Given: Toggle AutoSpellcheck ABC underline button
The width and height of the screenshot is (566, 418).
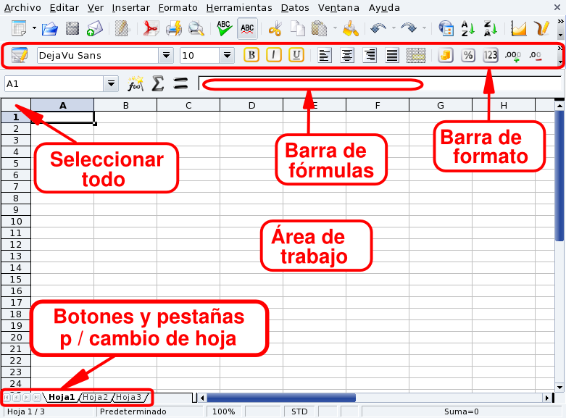Looking at the screenshot, I should pyautogui.click(x=247, y=28).
